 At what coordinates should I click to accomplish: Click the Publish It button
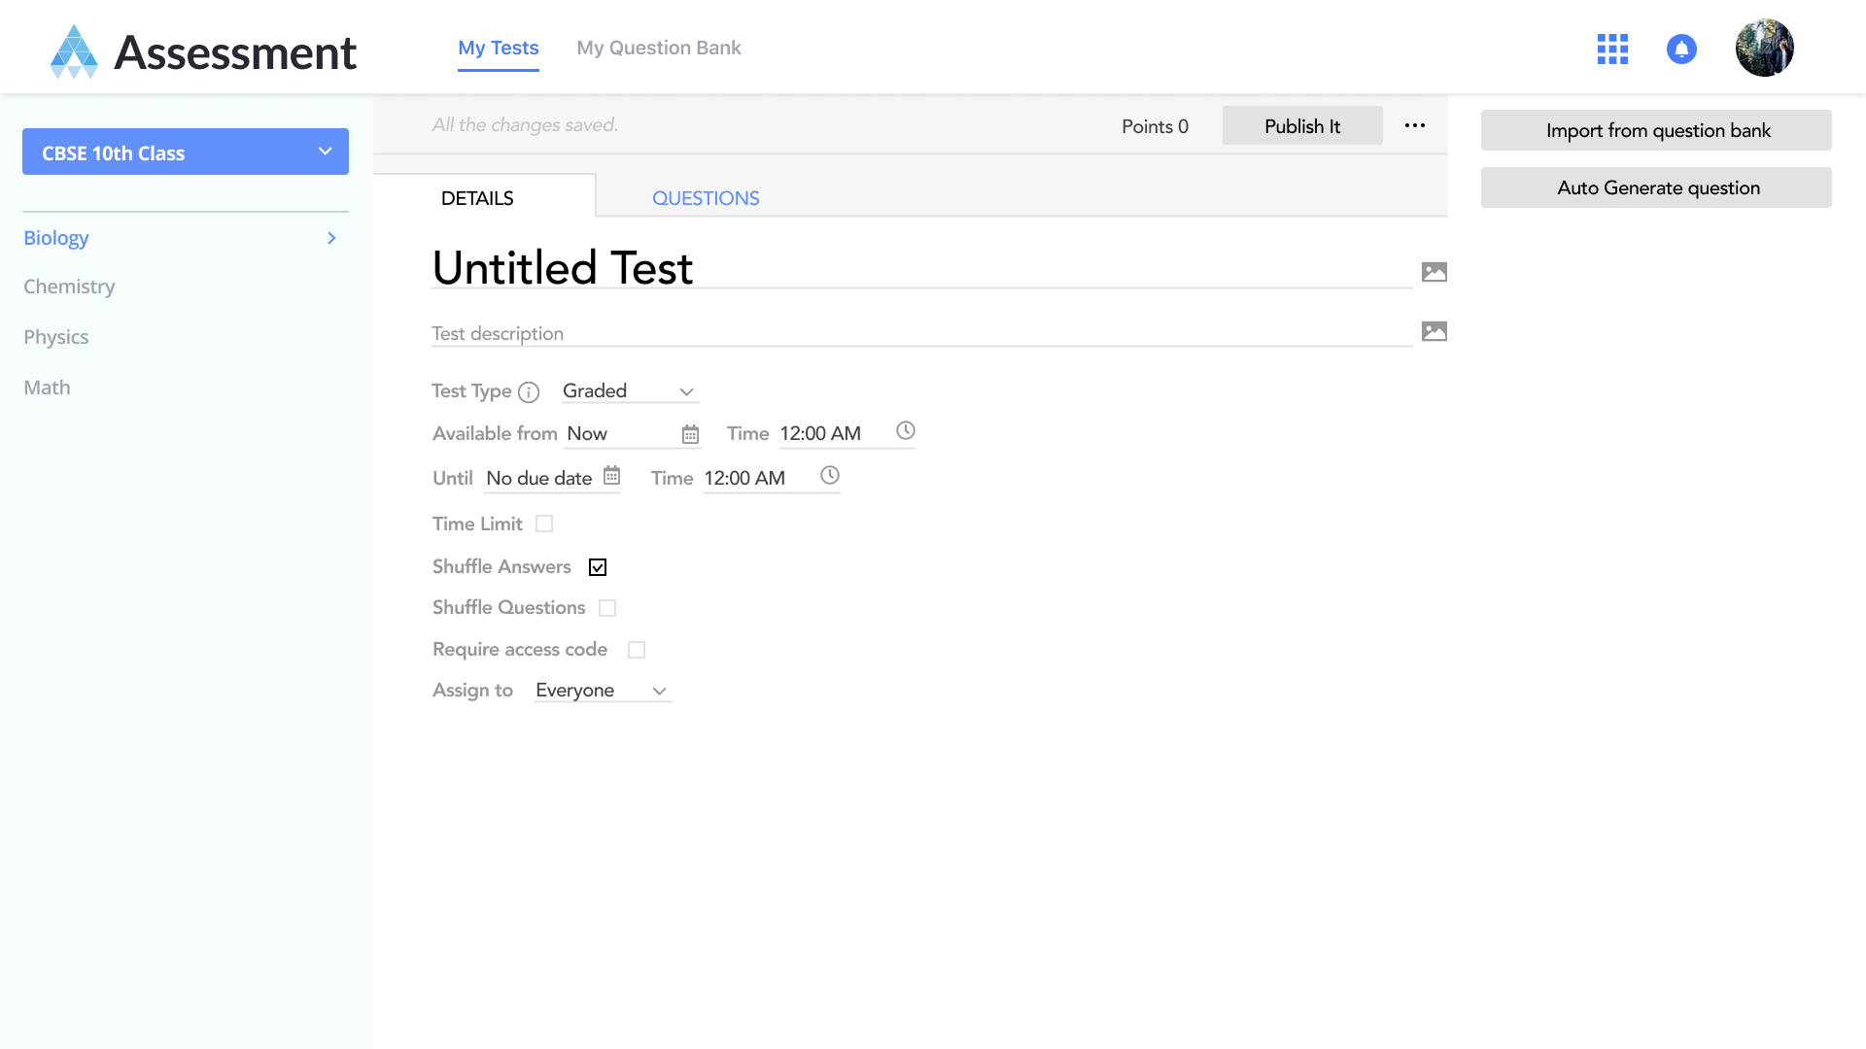coord(1301,126)
